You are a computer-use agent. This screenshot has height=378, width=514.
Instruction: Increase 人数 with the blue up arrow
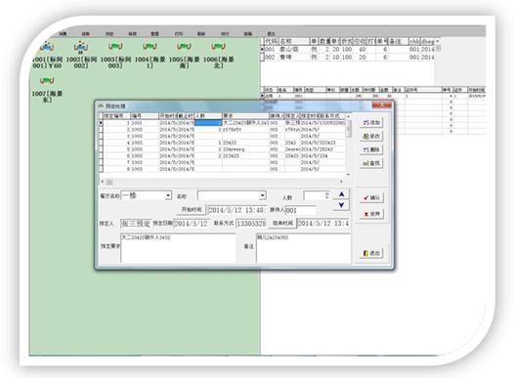click(341, 194)
